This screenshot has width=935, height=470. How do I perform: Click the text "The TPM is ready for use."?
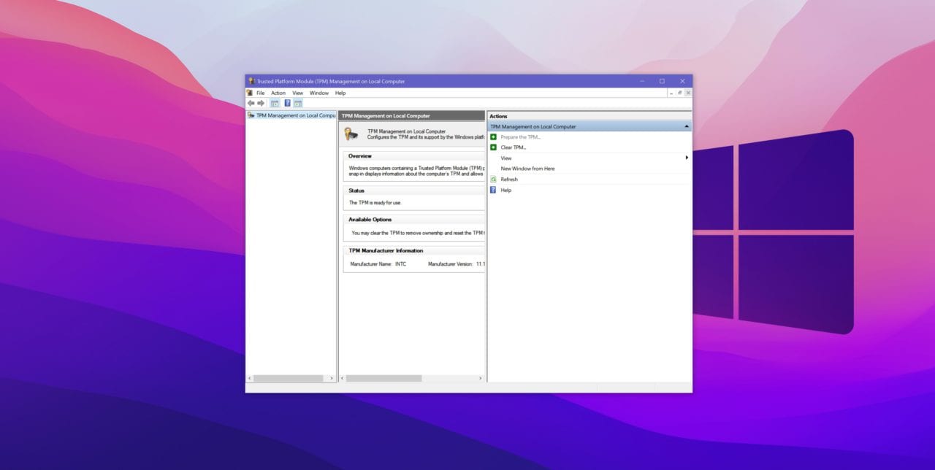tap(375, 203)
